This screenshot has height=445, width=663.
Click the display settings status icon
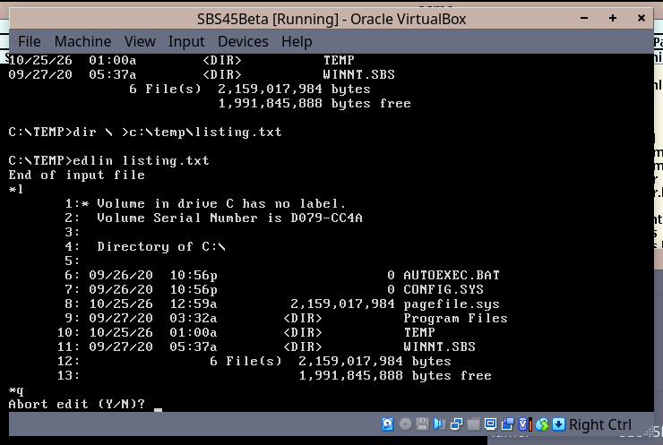[490, 424]
